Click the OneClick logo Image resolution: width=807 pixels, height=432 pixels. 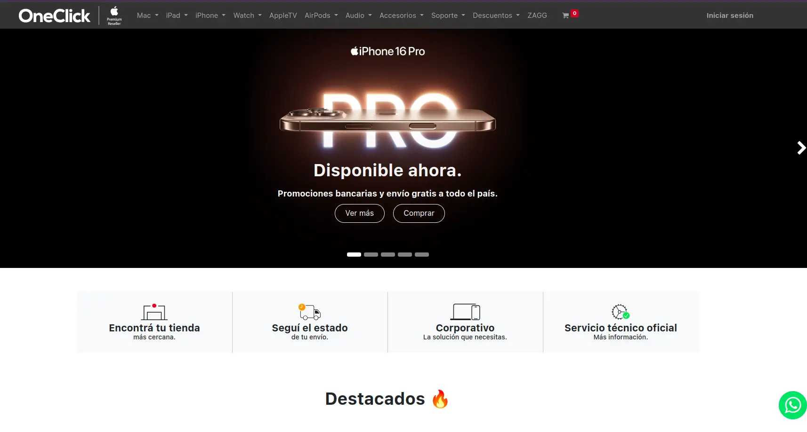[55, 16]
